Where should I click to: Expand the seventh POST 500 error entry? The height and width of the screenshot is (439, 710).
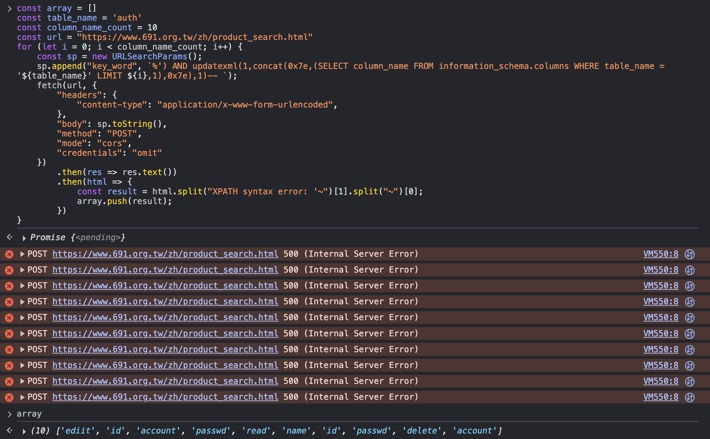point(22,349)
